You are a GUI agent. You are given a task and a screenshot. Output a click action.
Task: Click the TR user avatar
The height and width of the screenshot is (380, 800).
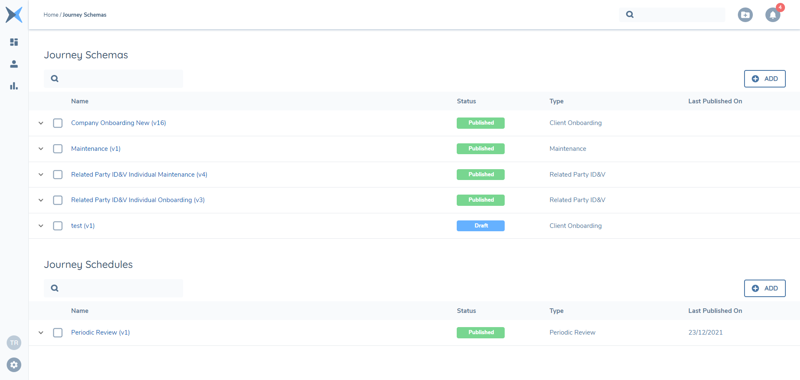click(14, 343)
